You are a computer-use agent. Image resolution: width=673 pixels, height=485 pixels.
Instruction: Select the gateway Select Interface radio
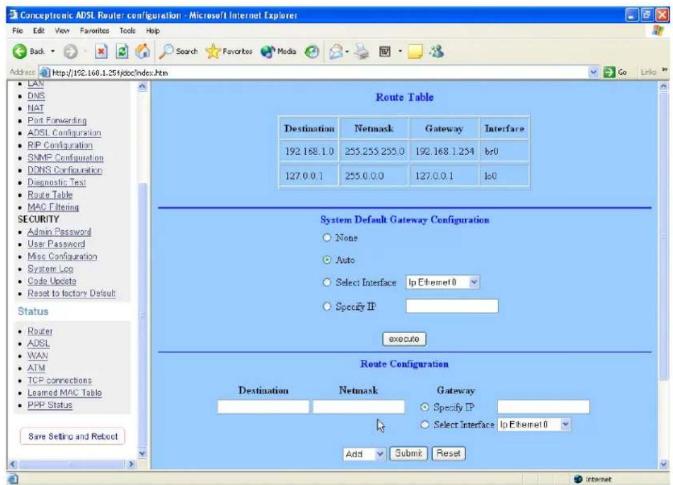327,282
